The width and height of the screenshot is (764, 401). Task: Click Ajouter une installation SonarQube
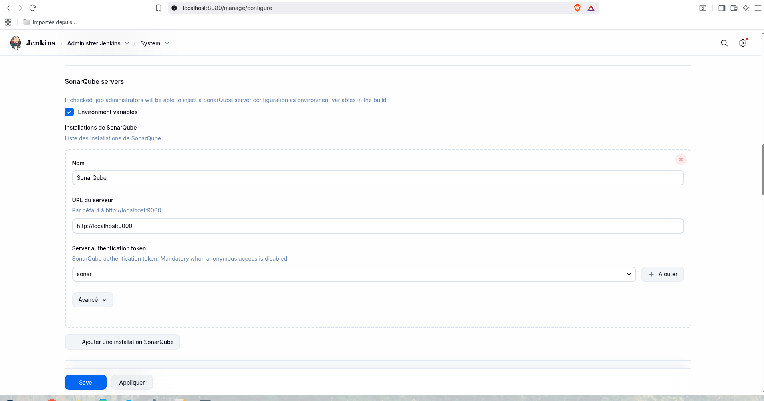coord(123,342)
